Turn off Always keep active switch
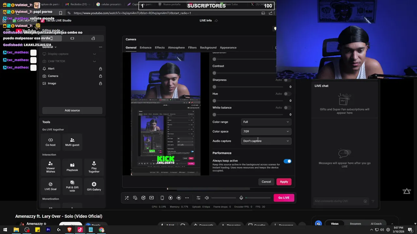417x234 pixels. click(x=287, y=161)
